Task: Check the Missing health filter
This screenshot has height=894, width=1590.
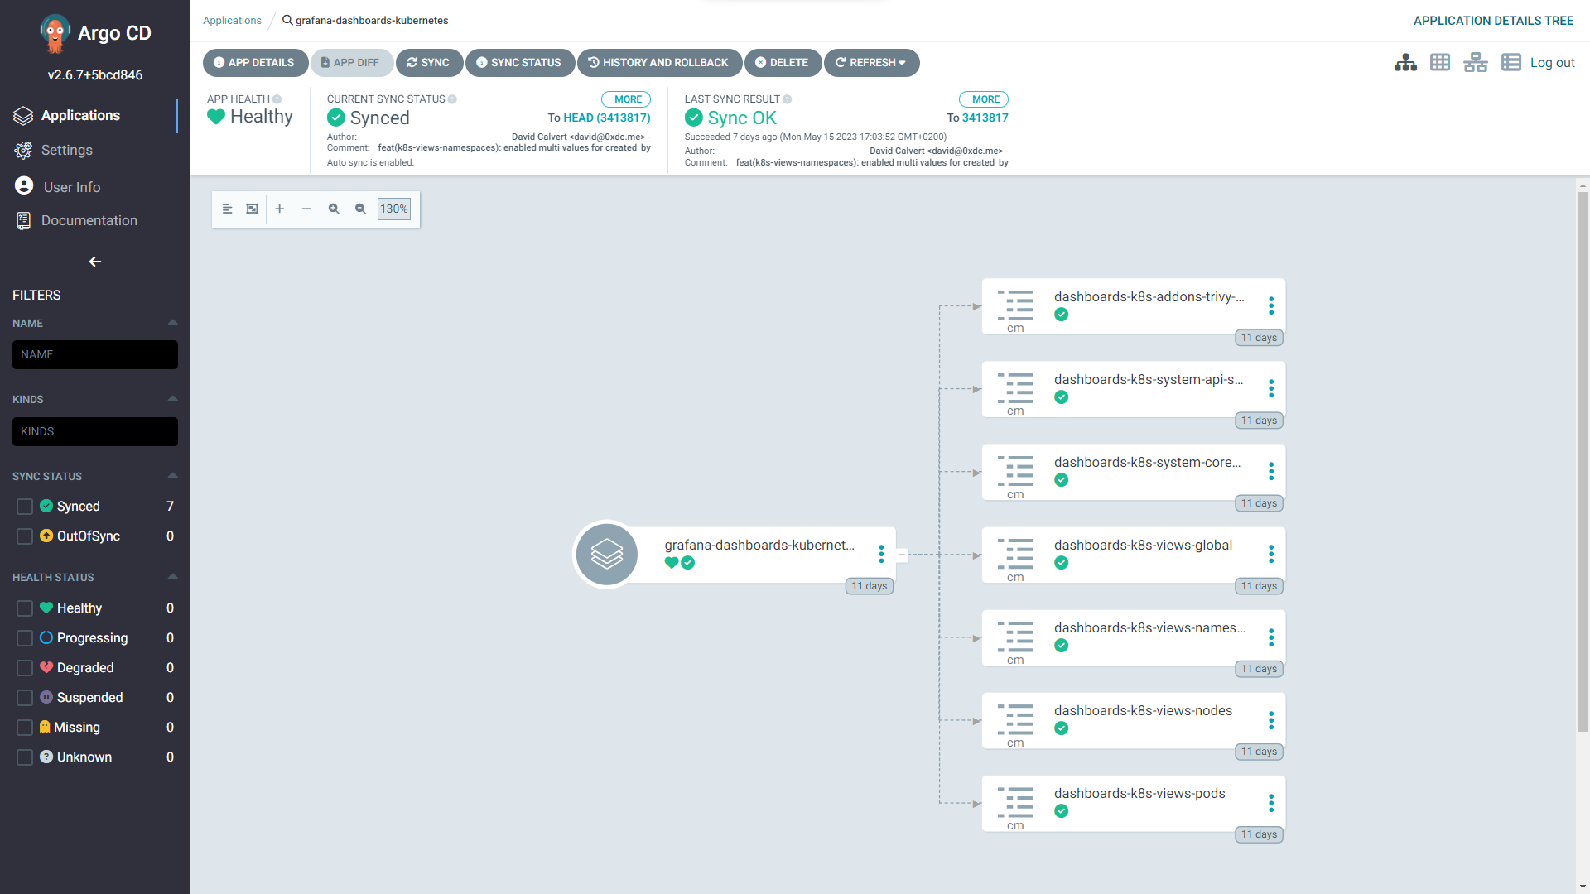Action: coord(25,728)
